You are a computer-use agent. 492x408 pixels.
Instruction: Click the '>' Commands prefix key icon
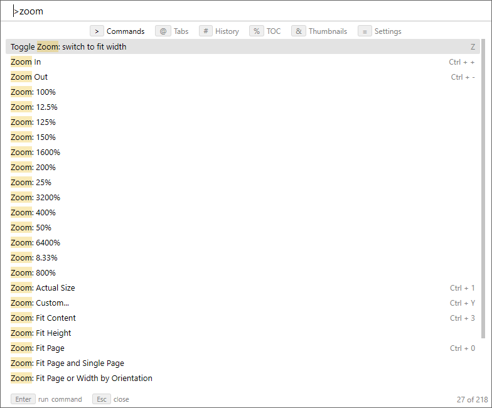(97, 31)
